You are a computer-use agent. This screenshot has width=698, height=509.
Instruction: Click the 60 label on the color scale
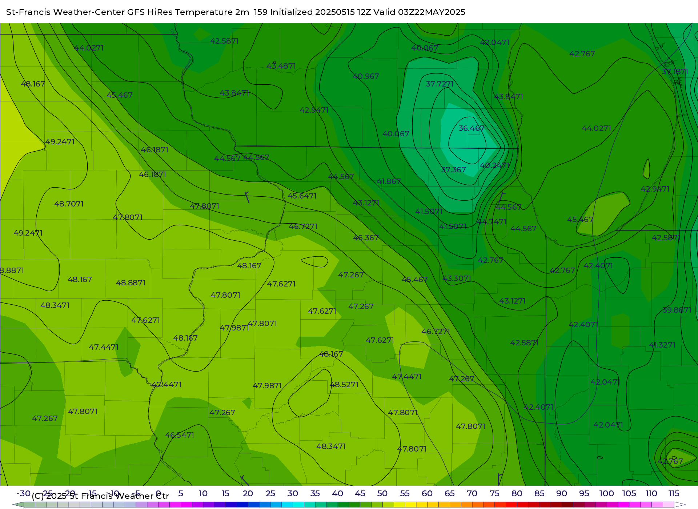[427, 494]
